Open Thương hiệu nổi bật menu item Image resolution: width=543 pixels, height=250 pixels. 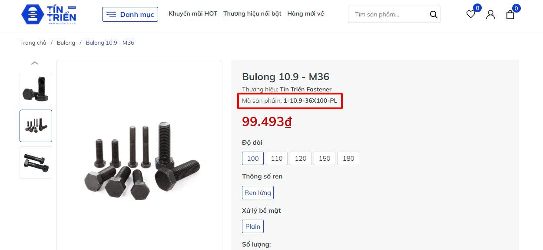tap(252, 13)
